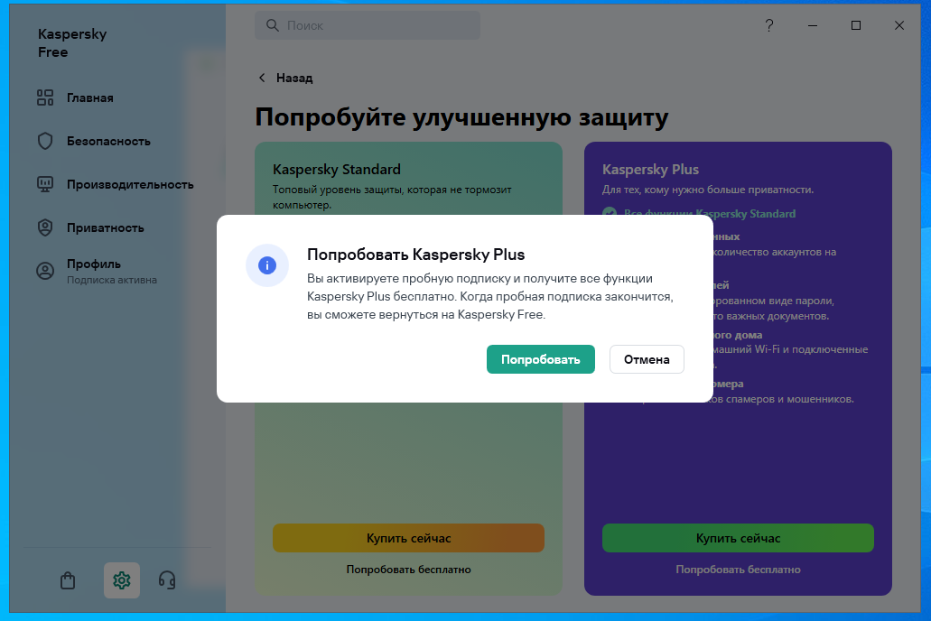Open the Безопасность sidebar section
The width and height of the screenshot is (931, 621).
click(108, 142)
